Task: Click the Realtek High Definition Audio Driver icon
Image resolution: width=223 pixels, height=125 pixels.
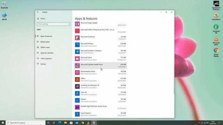Action: [77, 107]
